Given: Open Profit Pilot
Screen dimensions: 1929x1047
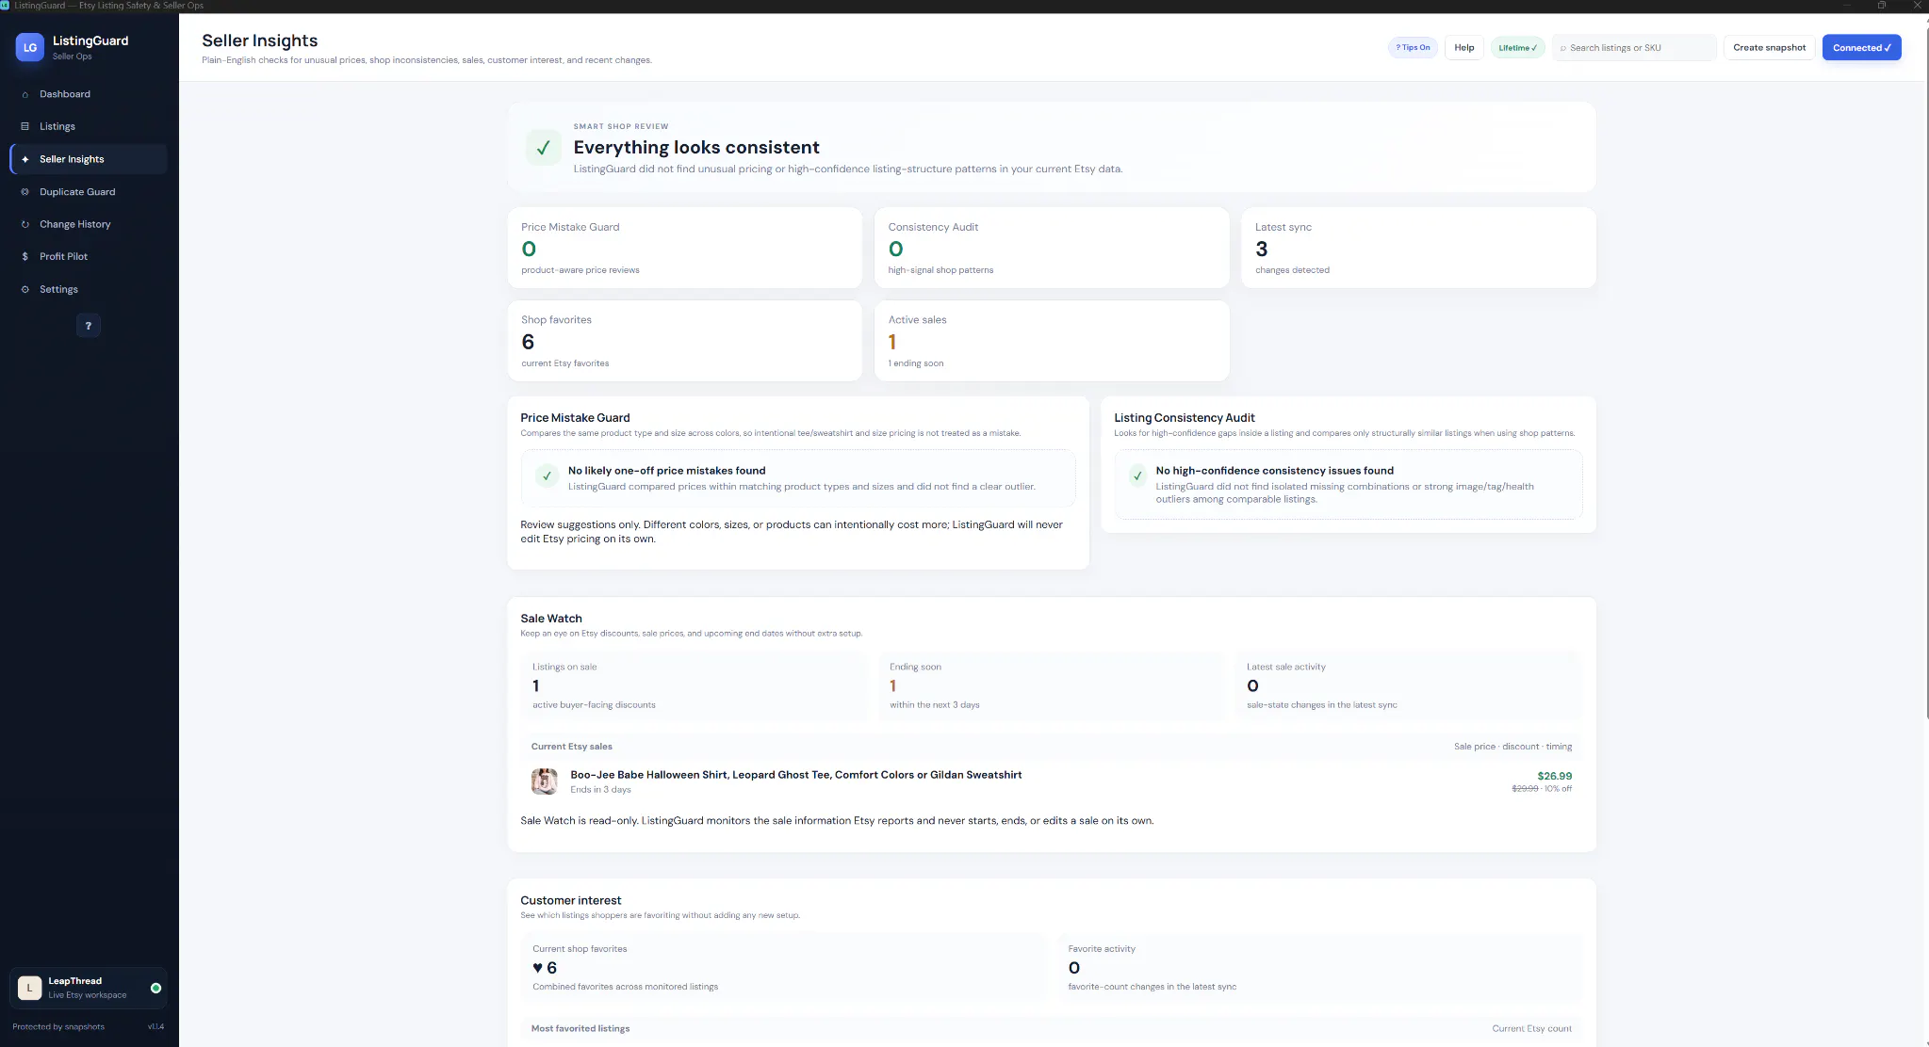Looking at the screenshot, I should point(89,256).
